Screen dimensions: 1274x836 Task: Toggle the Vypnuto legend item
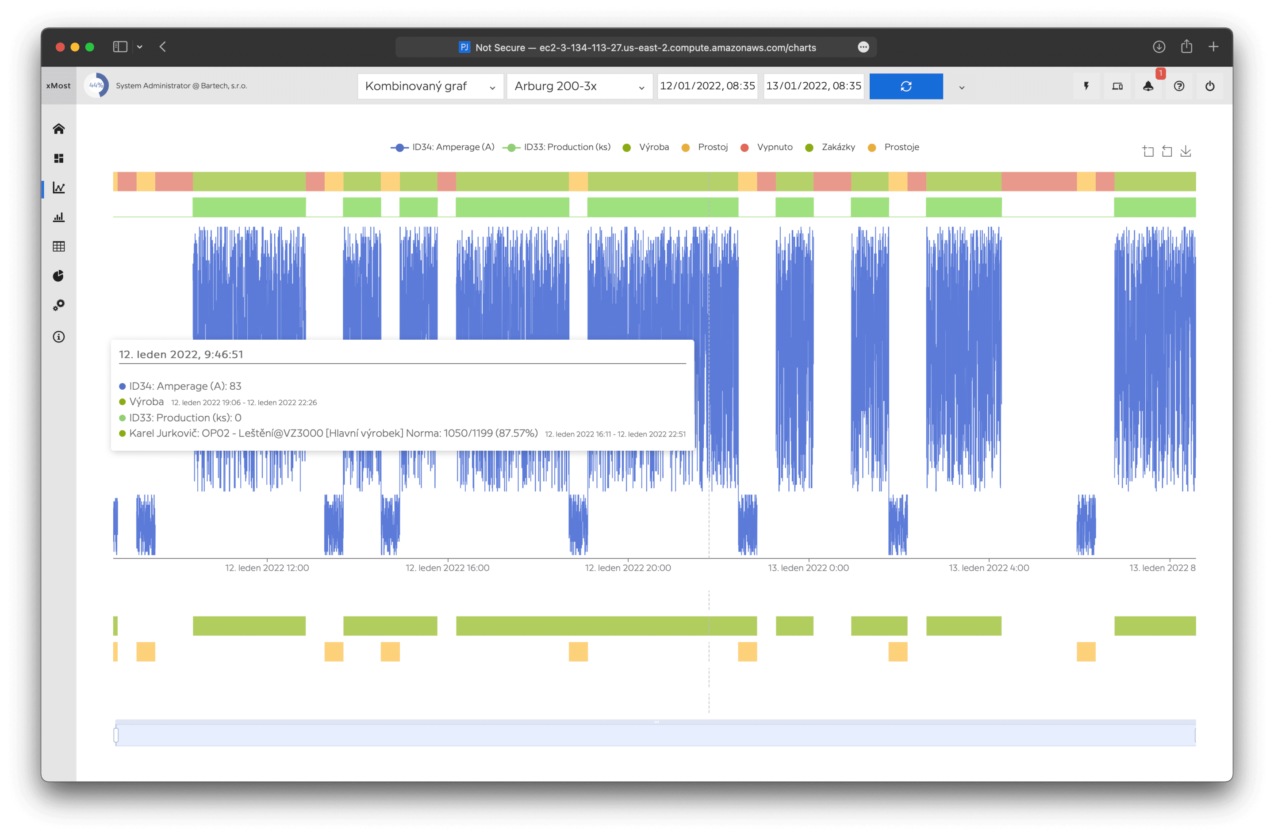[x=767, y=147]
